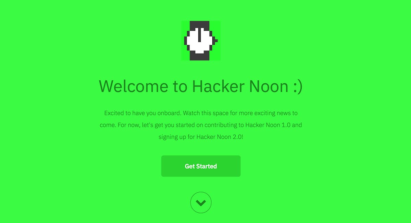Screen dimensions: 411x223
Task: Click the white clock face in logo
Action: 200,41
